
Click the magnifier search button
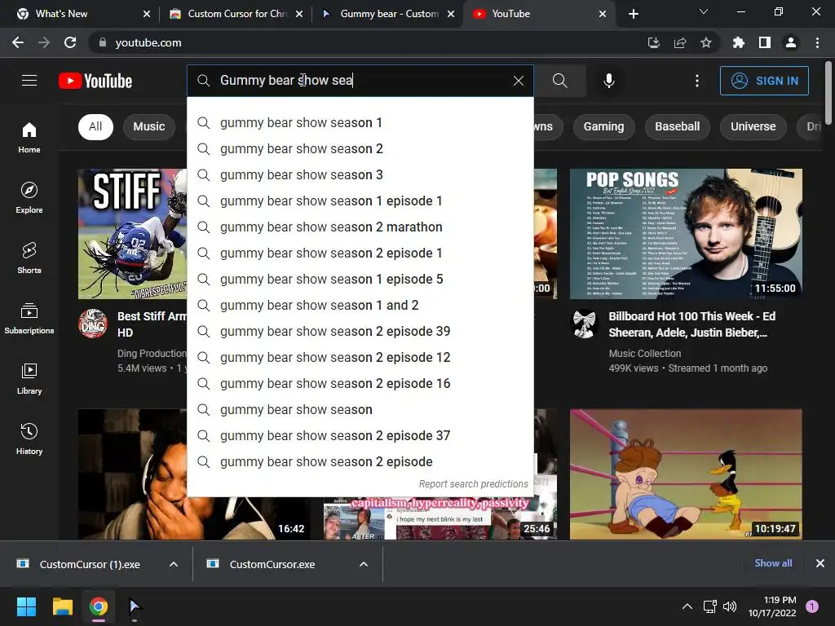pos(559,81)
